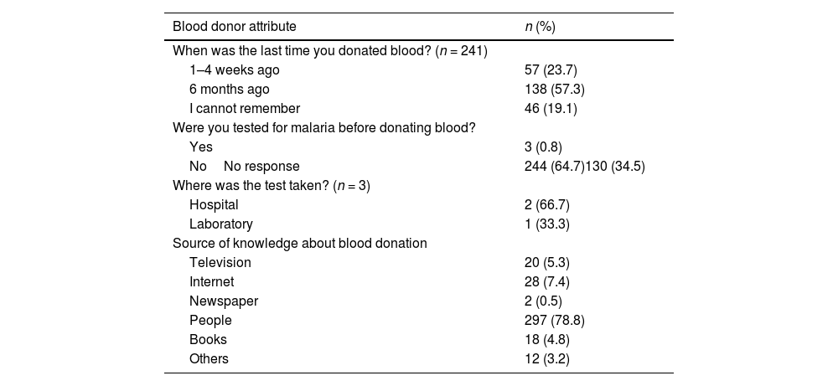Click the 'Were you tested for malaria' question
Screen dimensions: 838x386
323,128
